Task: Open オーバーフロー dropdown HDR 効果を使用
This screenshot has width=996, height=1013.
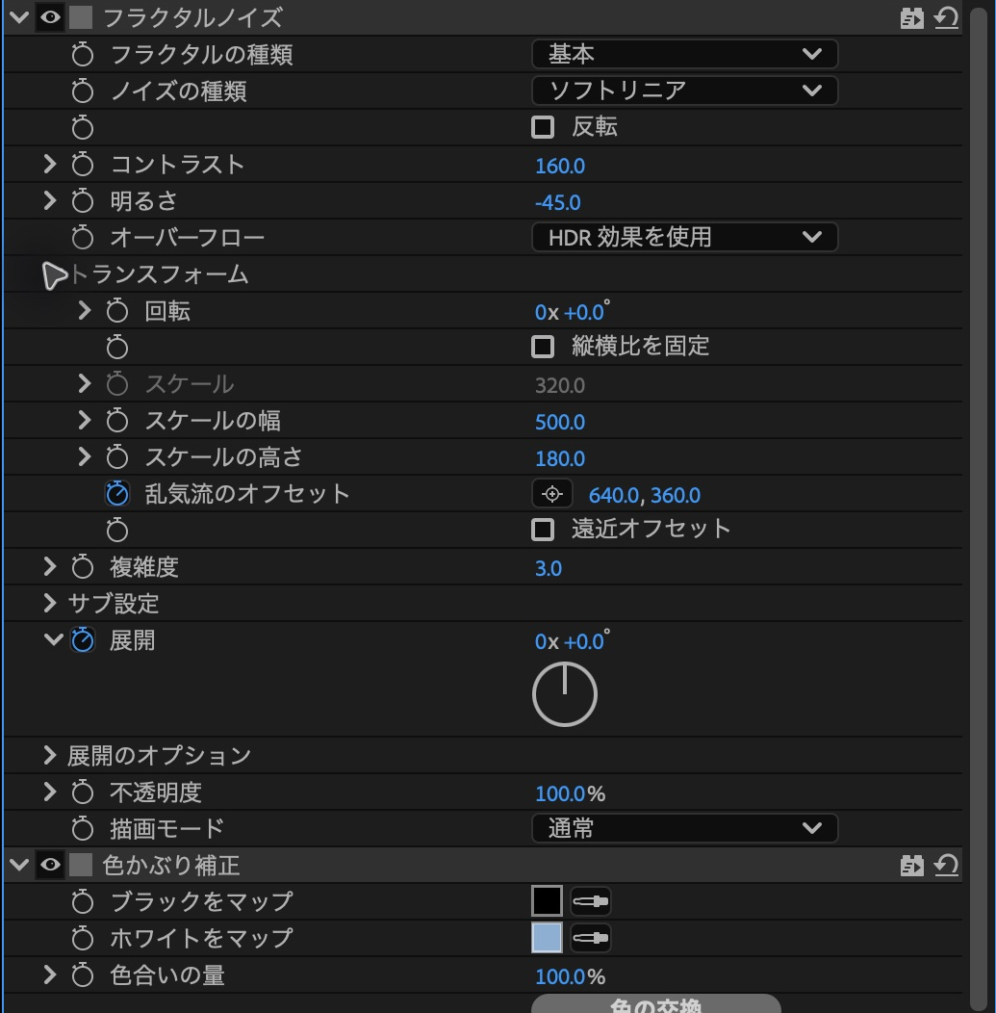Action: coord(685,237)
